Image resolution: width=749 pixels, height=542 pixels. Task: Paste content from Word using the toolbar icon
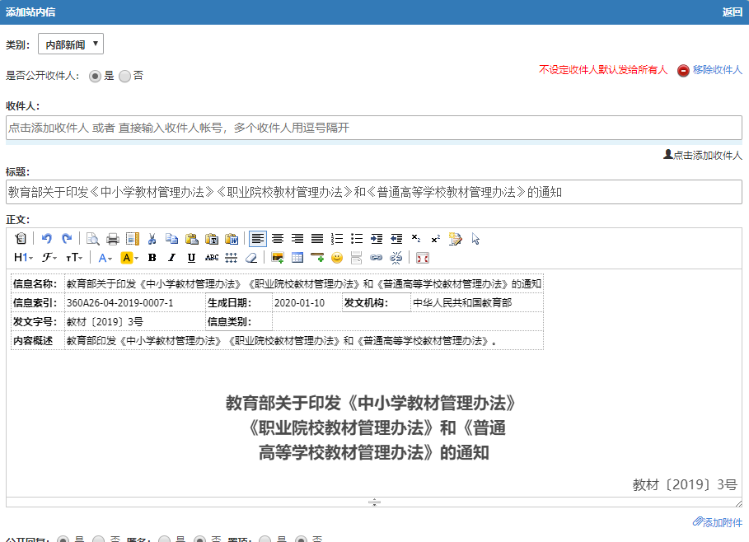[x=233, y=238]
